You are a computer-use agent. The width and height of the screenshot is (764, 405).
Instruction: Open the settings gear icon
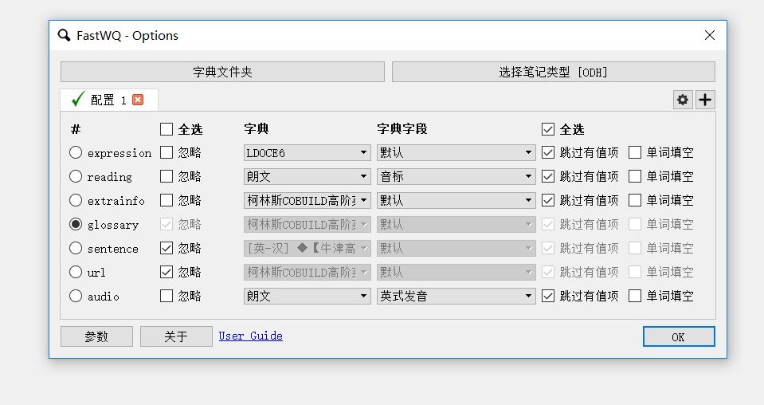tap(683, 100)
